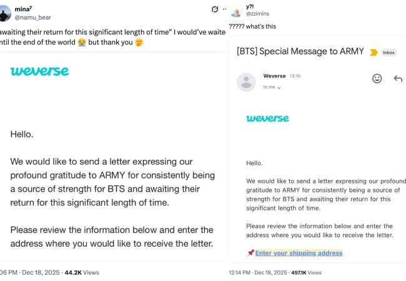406x281 pixels.
Task: Click mina's profile avatar
Action: pos(5,12)
